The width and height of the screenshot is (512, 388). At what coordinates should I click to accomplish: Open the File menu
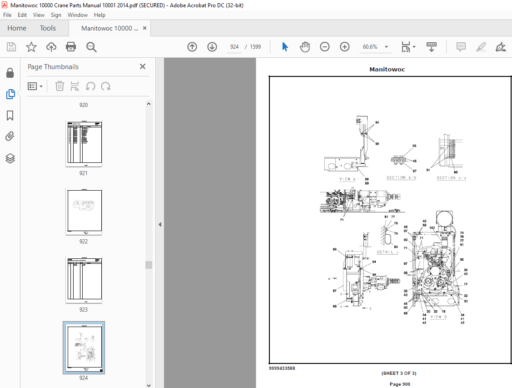[7, 15]
